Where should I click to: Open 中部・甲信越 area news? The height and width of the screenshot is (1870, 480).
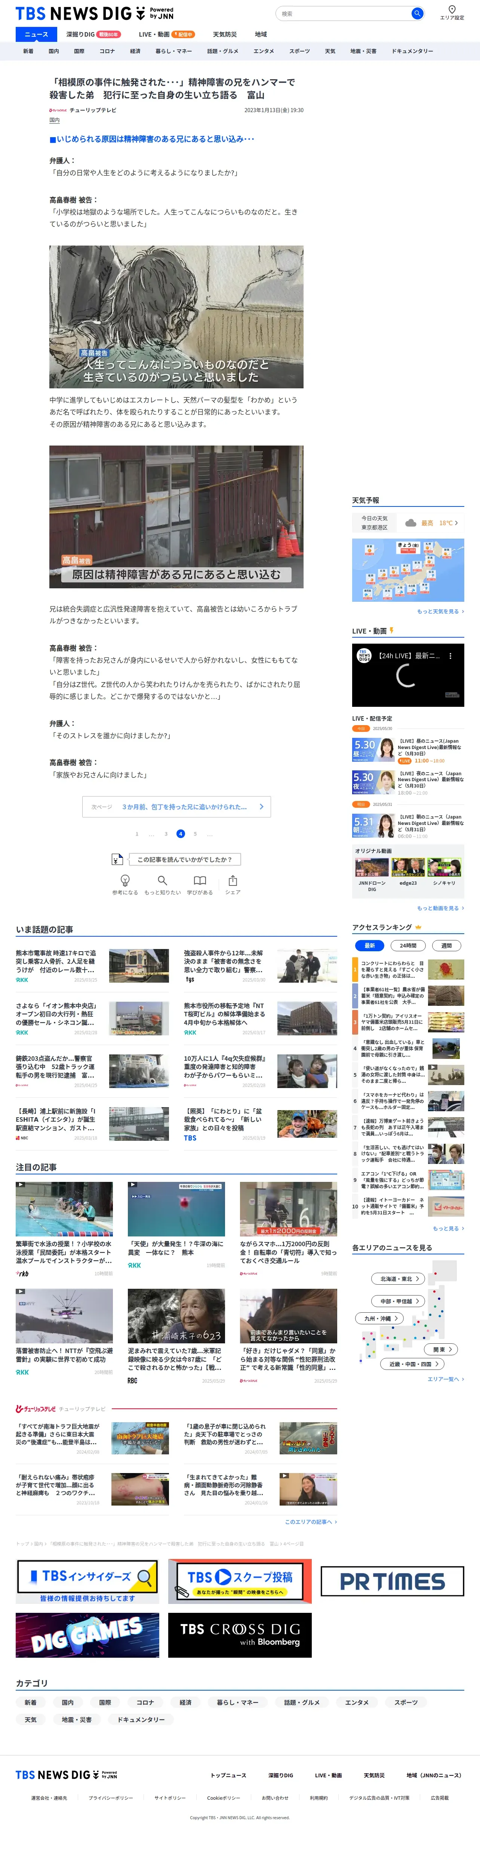point(399,1300)
